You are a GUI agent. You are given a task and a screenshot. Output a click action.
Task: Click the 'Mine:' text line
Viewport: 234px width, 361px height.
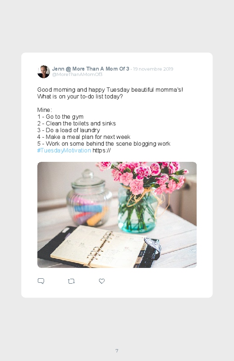click(45, 110)
